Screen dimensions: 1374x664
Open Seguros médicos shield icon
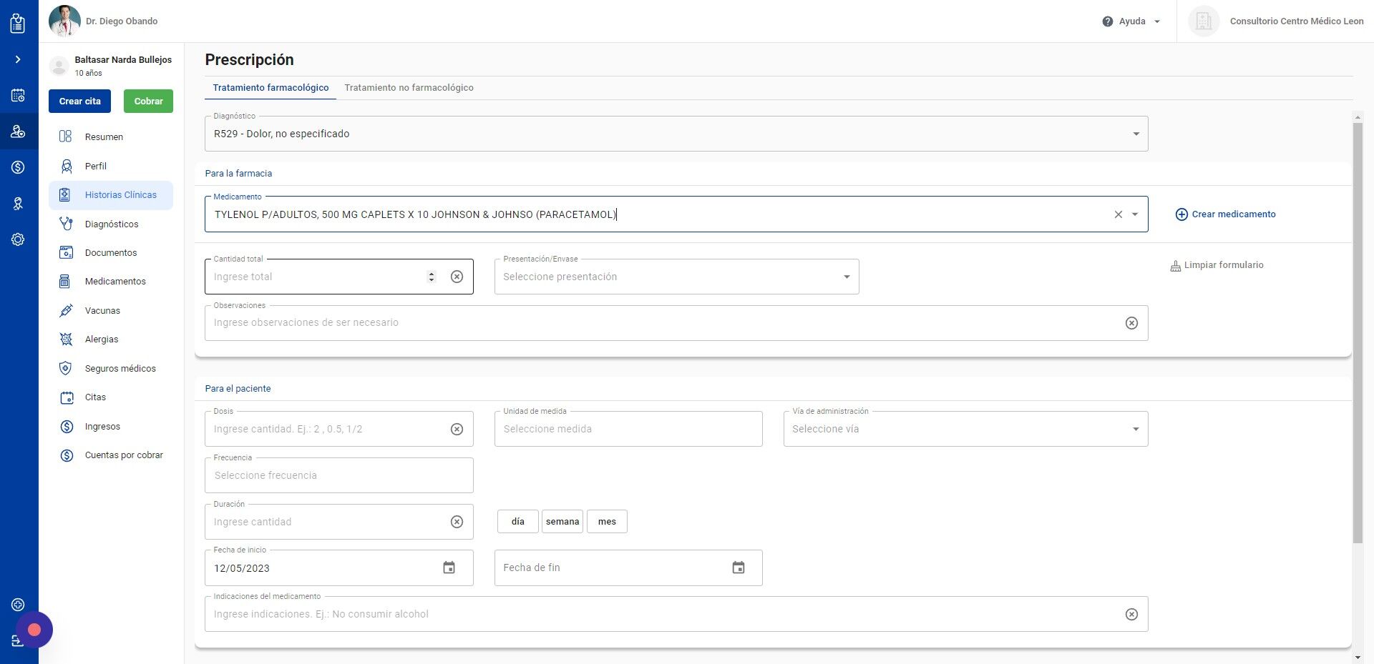(x=66, y=368)
